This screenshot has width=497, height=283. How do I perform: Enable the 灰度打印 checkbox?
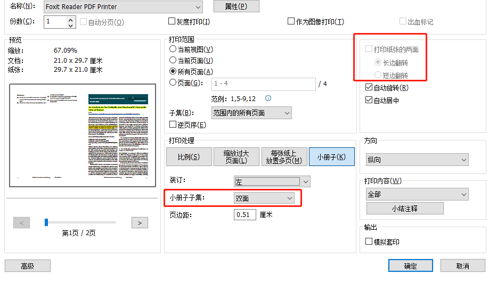[172, 22]
